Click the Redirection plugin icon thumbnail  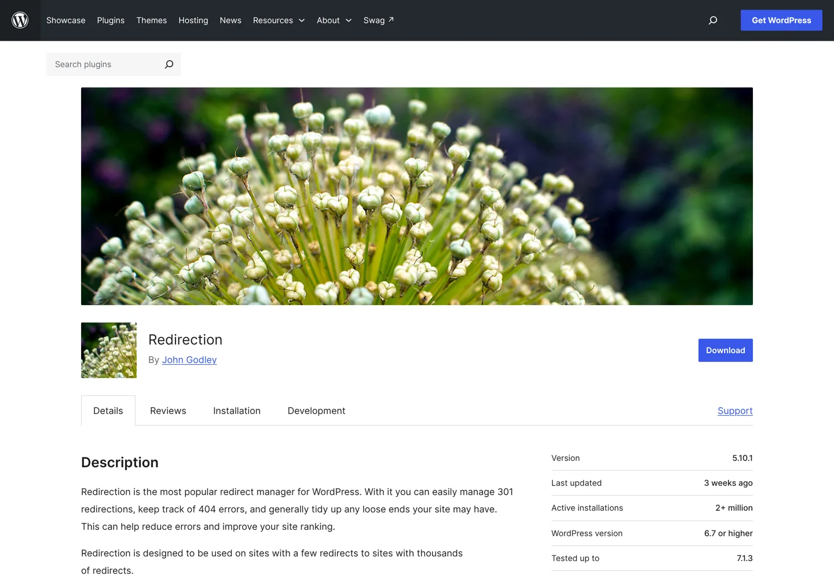tap(109, 350)
